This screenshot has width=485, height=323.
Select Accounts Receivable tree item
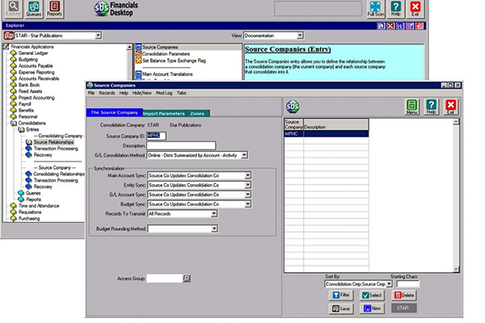pyautogui.click(x=39, y=78)
